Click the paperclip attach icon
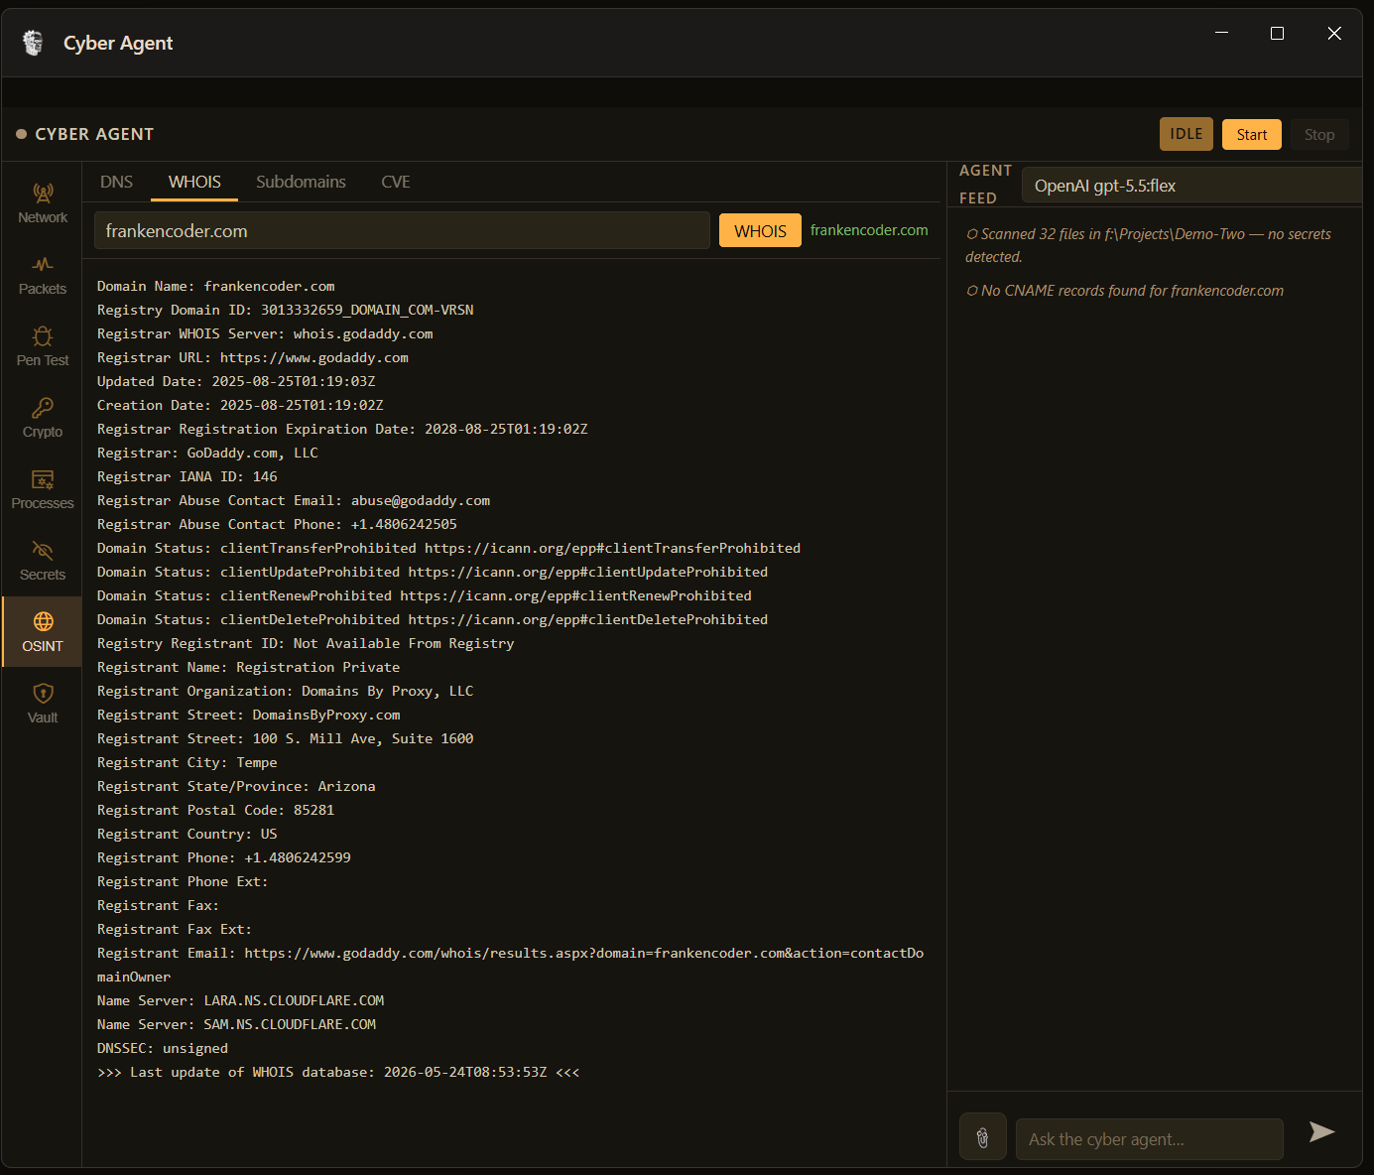The height and width of the screenshot is (1175, 1374). 983,1137
